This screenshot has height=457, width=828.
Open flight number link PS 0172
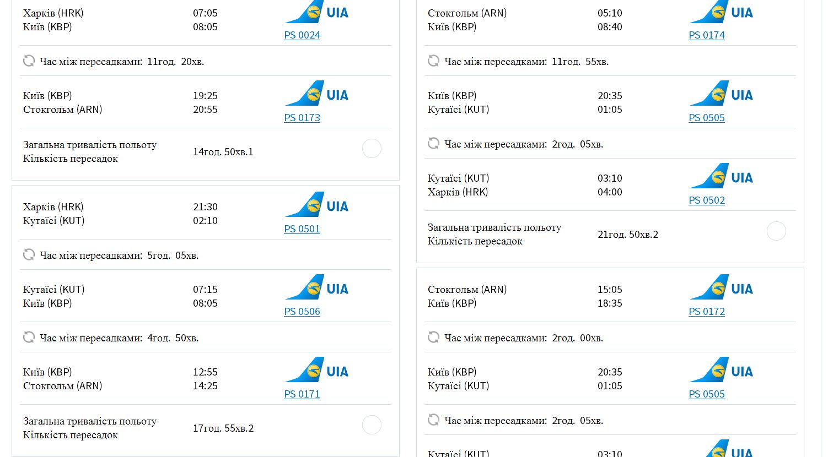click(707, 312)
